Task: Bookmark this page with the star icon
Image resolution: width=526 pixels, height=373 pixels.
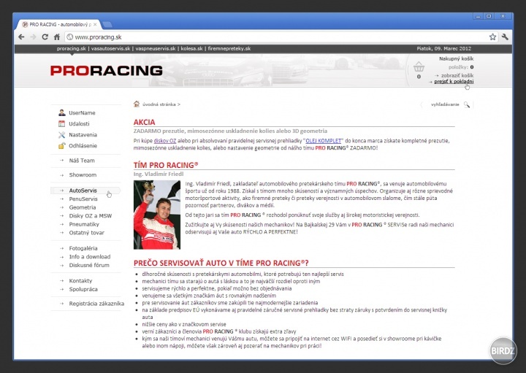Action: click(x=492, y=37)
